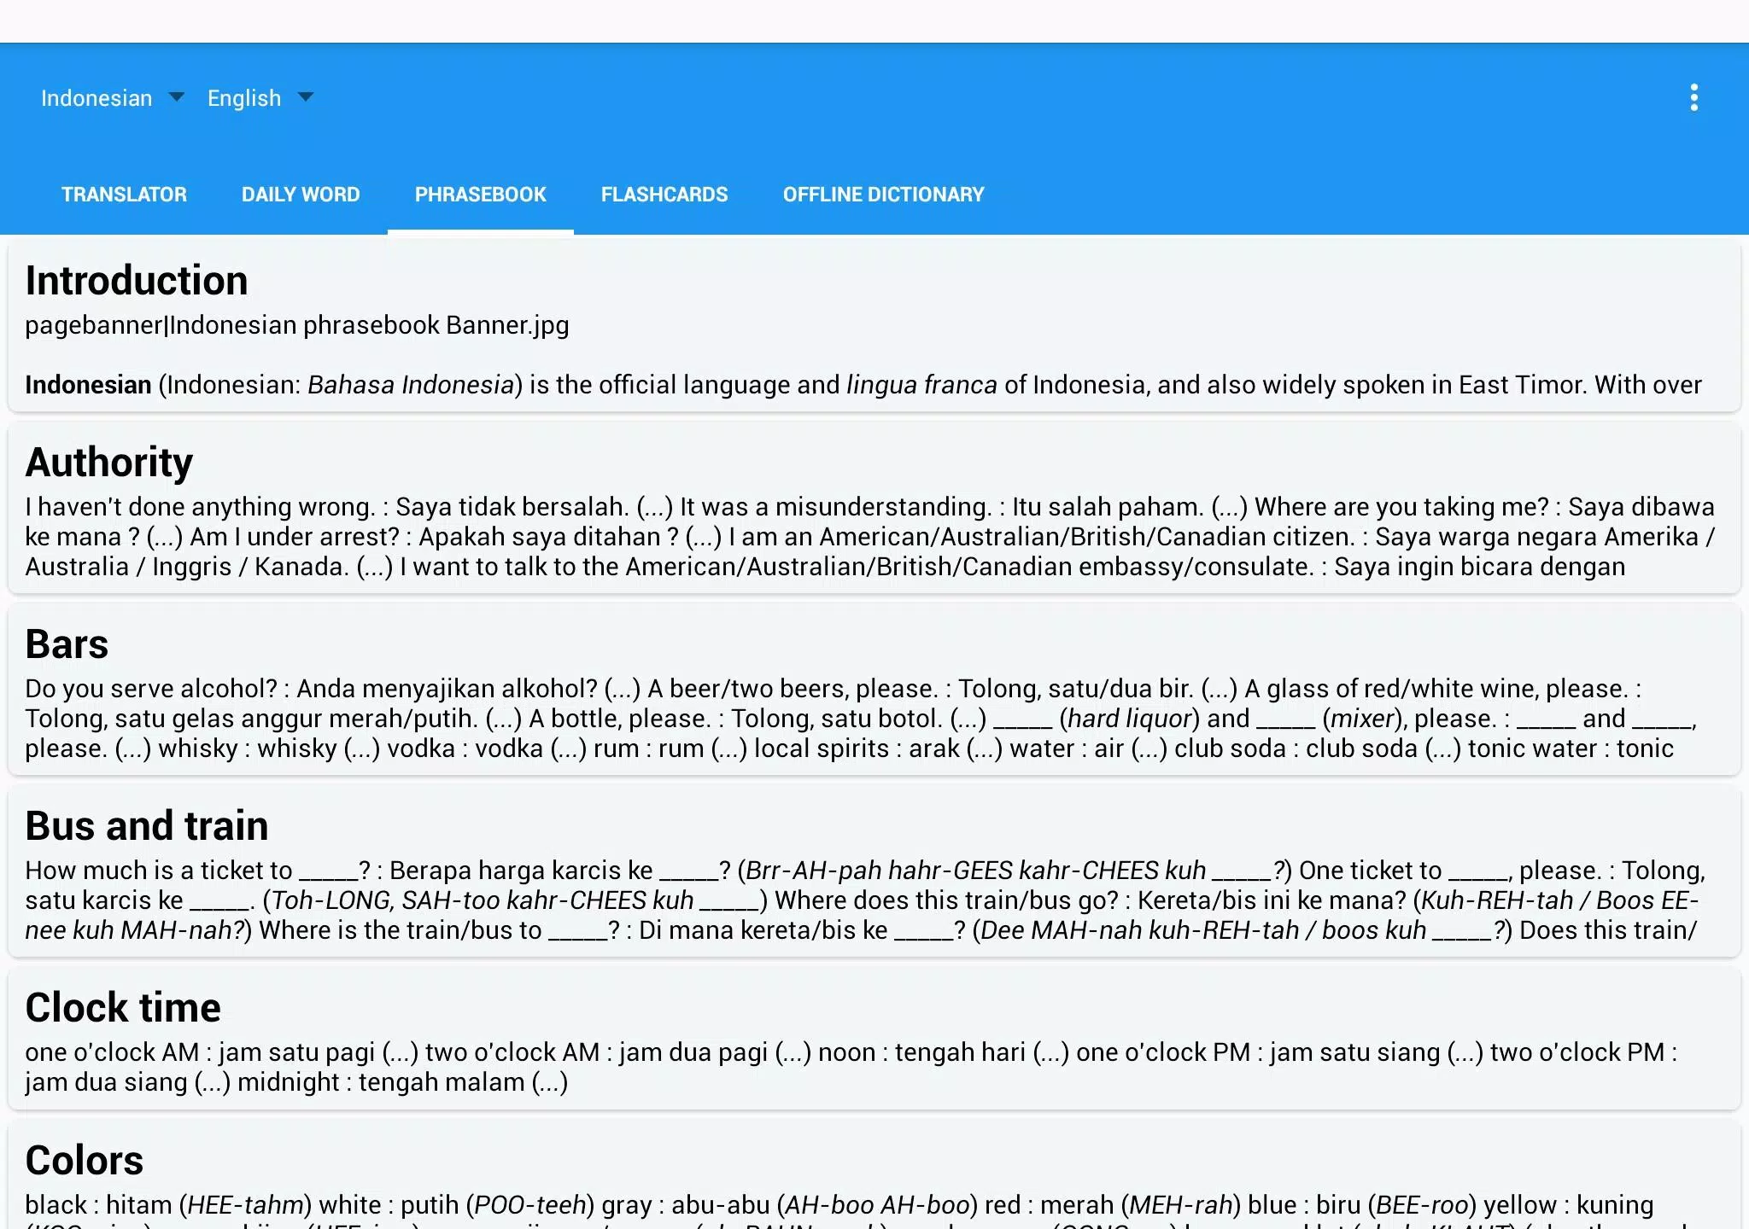The height and width of the screenshot is (1229, 1749).
Task: Open the Bus and train section
Action: pos(874,872)
